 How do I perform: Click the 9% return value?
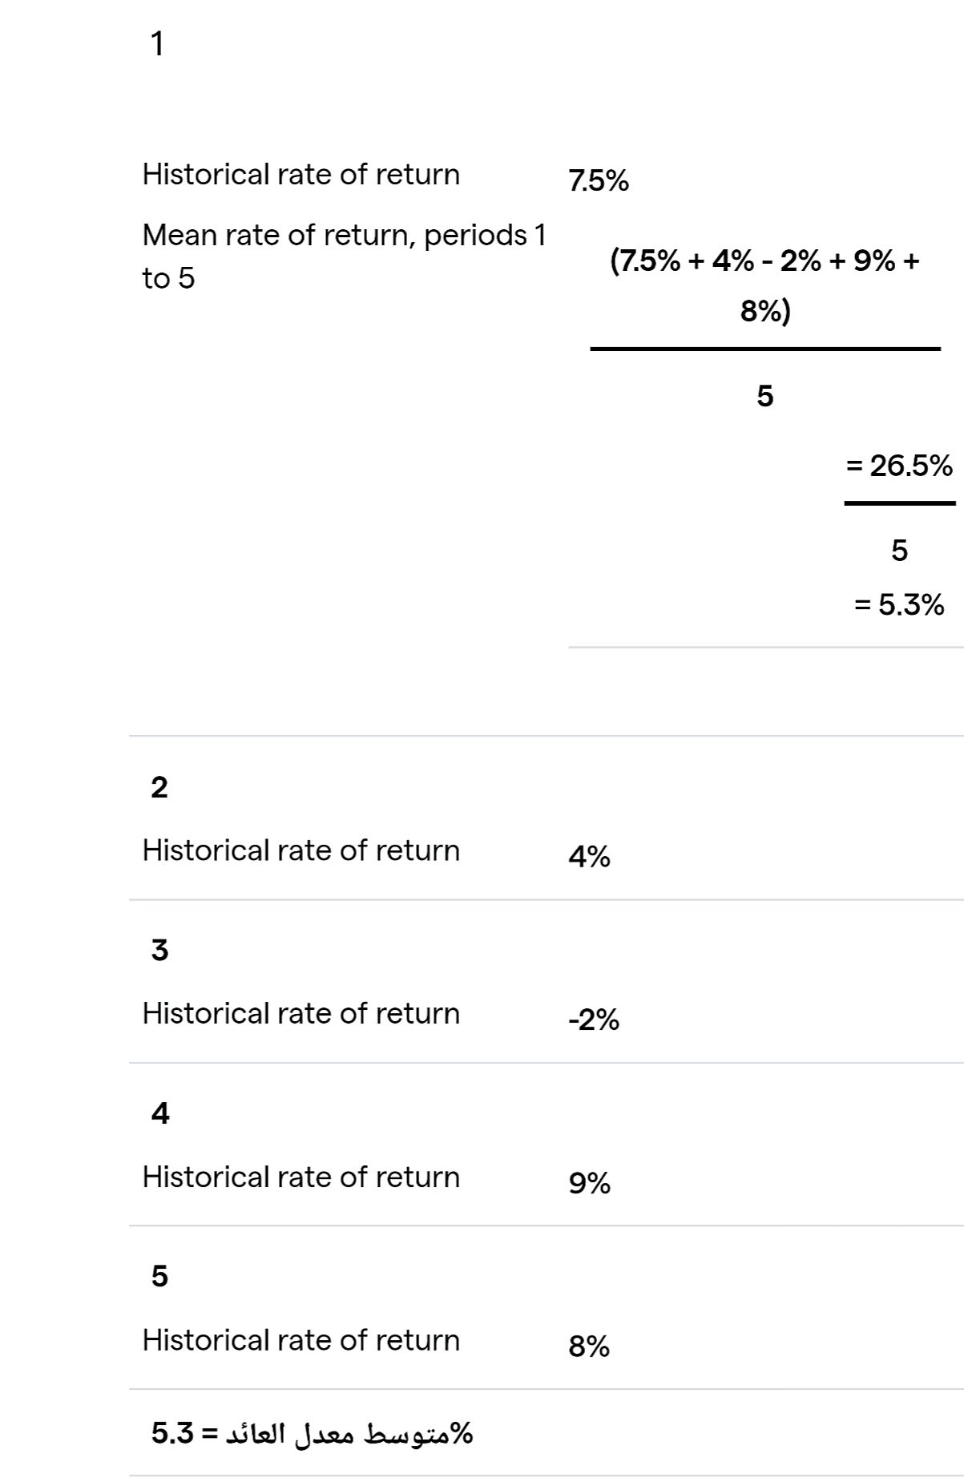click(x=589, y=1183)
